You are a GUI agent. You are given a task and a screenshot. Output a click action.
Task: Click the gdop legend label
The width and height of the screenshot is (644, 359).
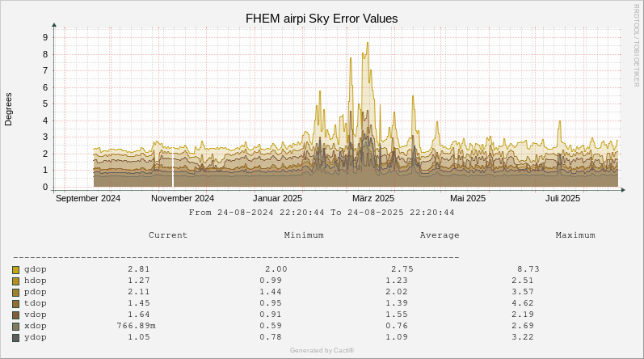pos(36,269)
